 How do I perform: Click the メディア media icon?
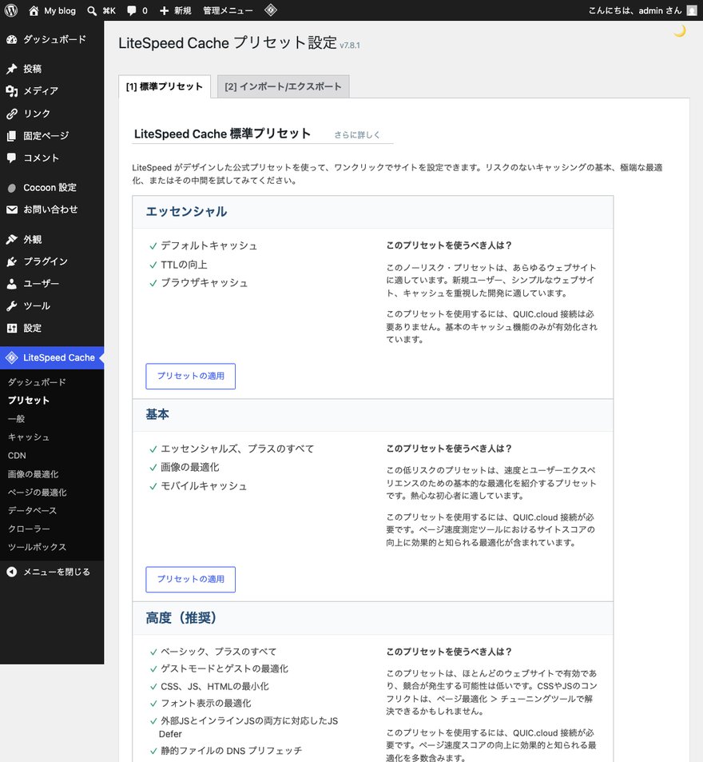(12, 91)
